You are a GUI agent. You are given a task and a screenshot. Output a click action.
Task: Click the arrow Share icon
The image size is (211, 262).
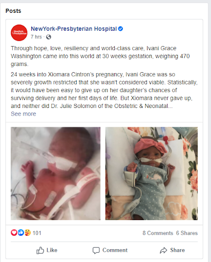click(163, 250)
